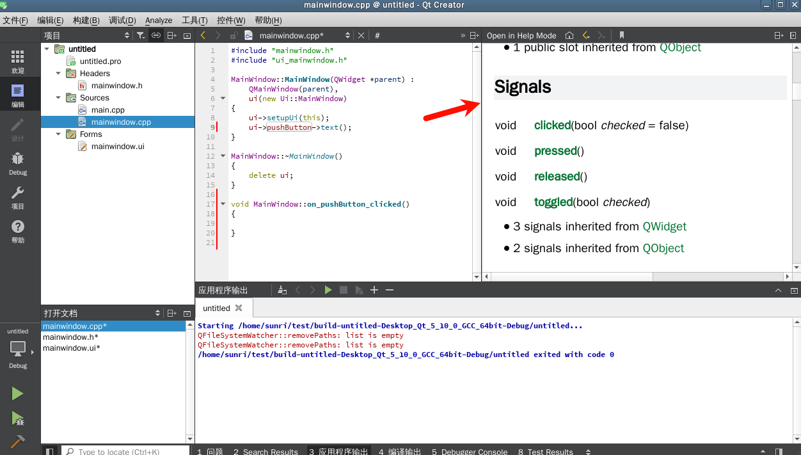Switch to 编译输出 output tab

[x=400, y=452]
